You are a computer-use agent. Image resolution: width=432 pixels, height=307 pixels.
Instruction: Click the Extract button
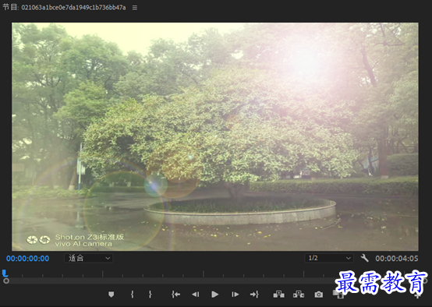pyautogui.click(x=299, y=295)
